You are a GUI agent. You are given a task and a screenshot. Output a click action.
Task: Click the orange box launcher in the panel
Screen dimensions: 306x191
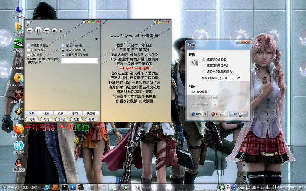click(55, 187)
